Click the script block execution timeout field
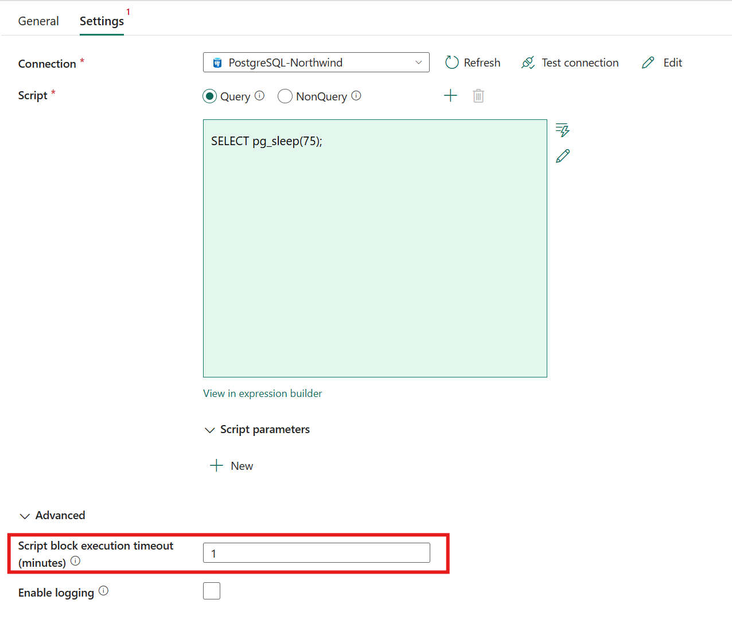This screenshot has height=627, width=732. 317,553
